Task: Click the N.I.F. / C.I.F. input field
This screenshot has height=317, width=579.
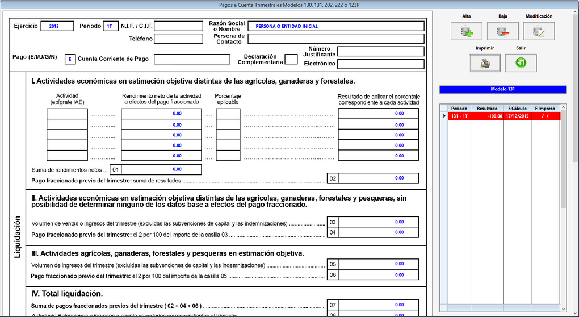Action: click(x=178, y=26)
